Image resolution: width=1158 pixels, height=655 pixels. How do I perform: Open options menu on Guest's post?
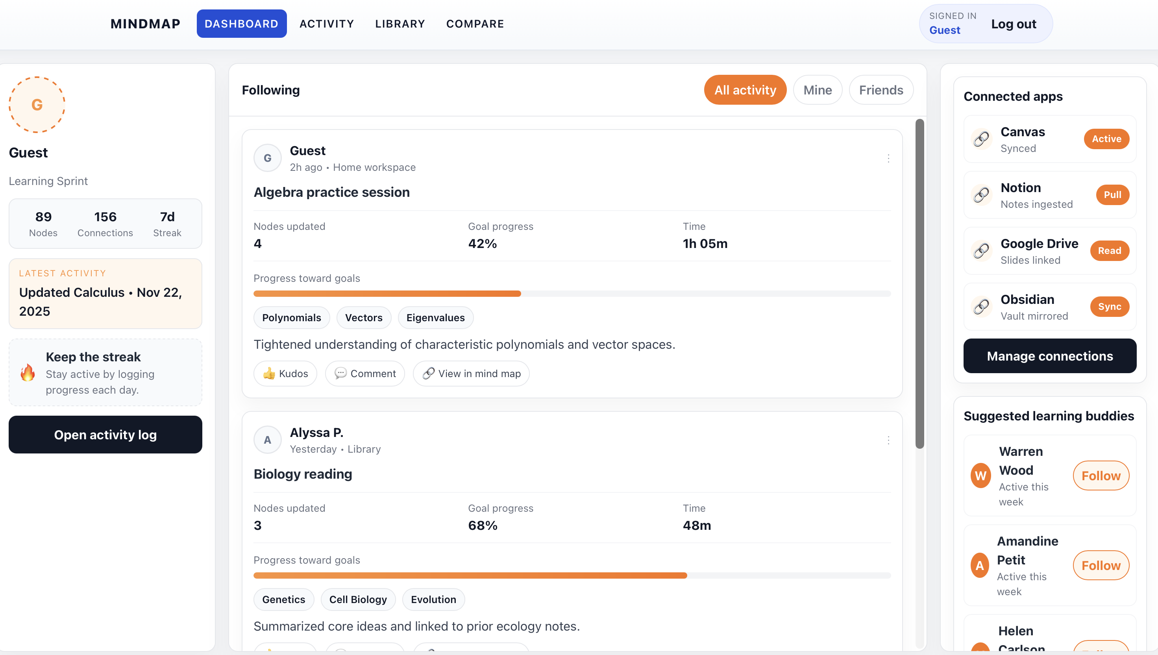(888, 158)
